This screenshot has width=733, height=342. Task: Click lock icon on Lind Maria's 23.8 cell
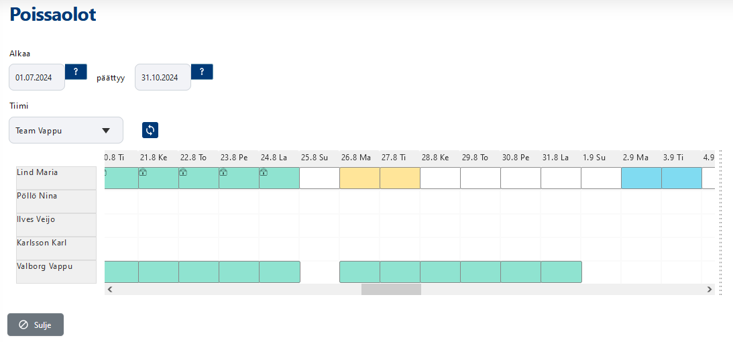(223, 172)
